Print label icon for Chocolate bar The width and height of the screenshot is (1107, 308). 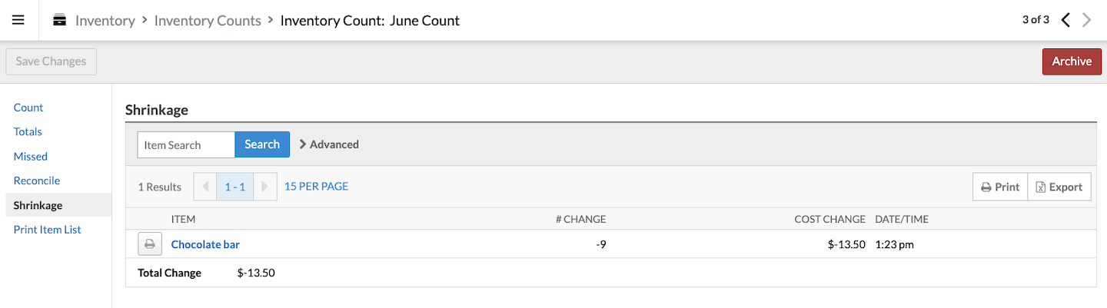pos(150,244)
